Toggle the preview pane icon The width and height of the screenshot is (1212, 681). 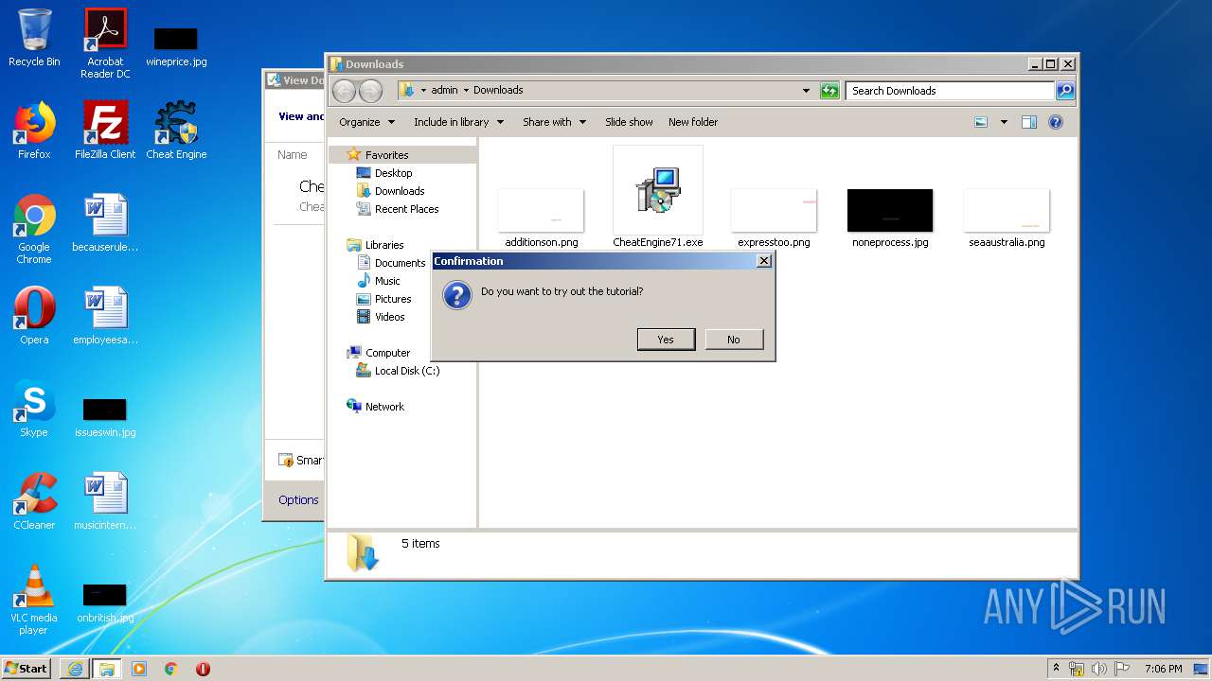tap(1029, 122)
